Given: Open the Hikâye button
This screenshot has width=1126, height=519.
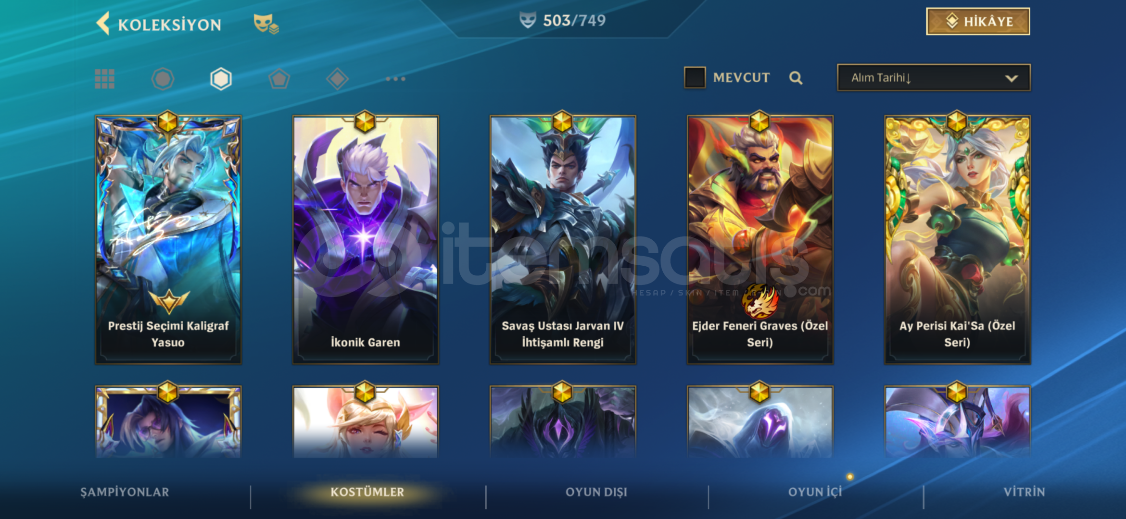Looking at the screenshot, I should pos(978,22).
